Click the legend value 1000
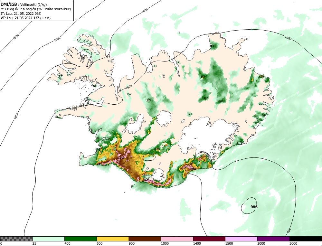The height and width of the screenshot is (246, 322). pos(165,243)
